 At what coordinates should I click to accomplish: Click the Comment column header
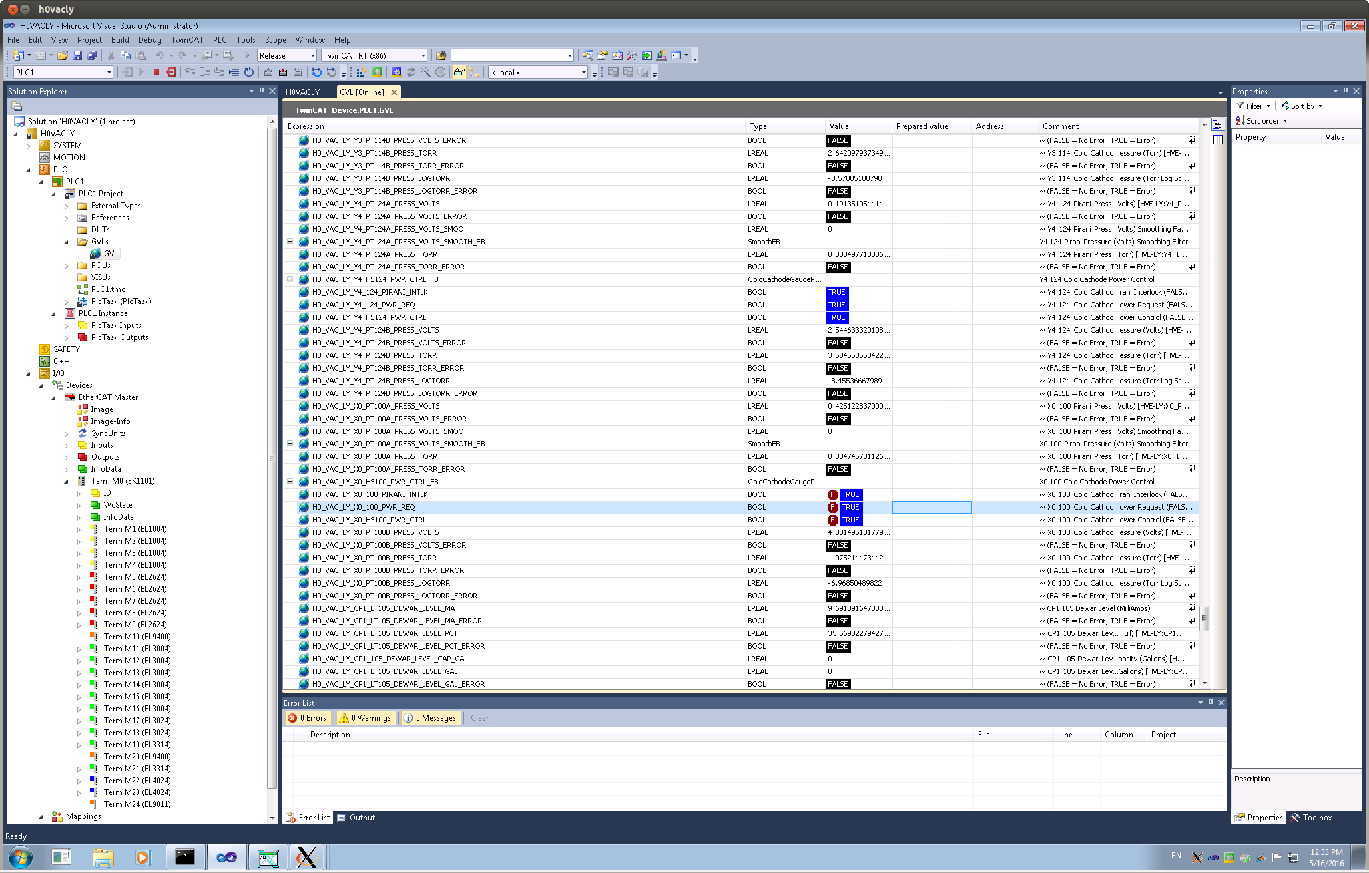(1119, 126)
